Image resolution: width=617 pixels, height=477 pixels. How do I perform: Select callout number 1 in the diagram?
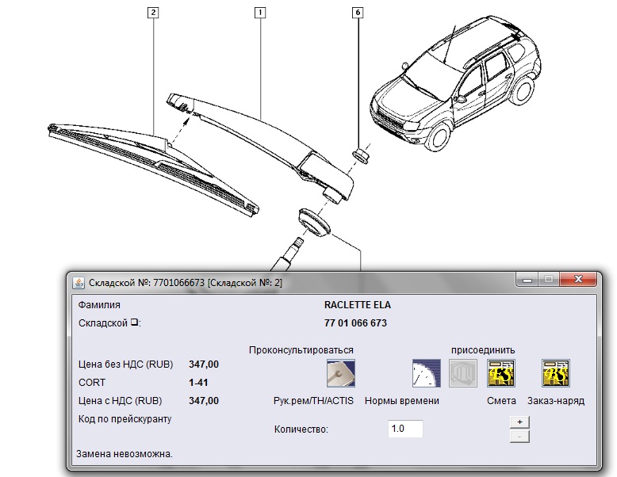[x=259, y=13]
